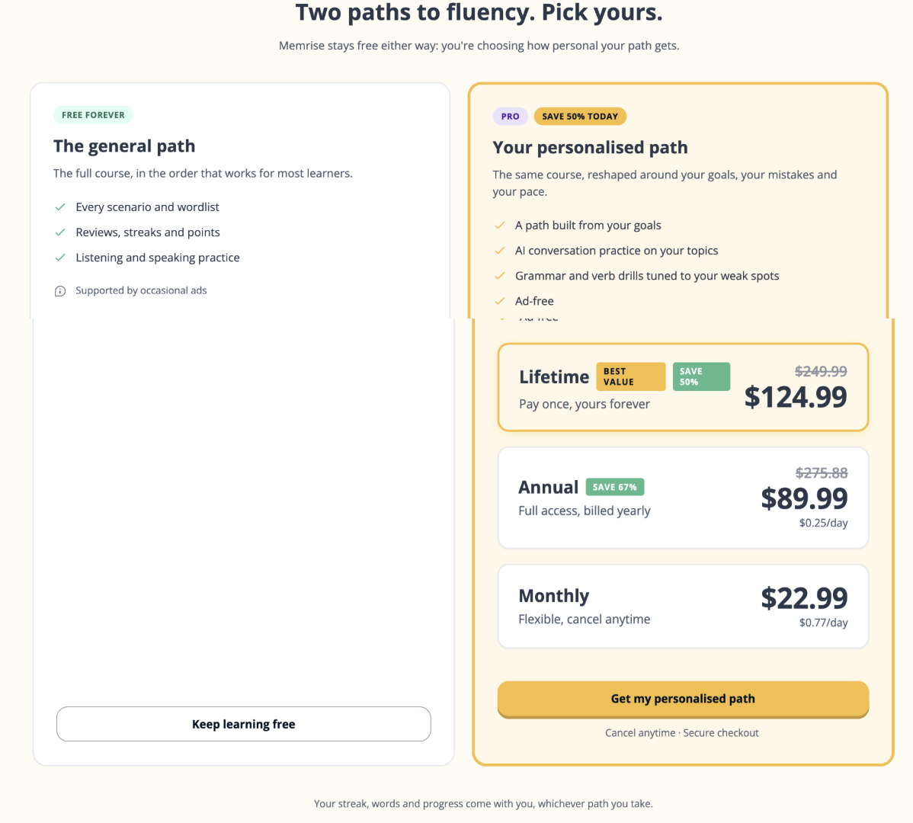913x823 pixels.
Task: Click the PRO badge
Action: [x=510, y=117]
